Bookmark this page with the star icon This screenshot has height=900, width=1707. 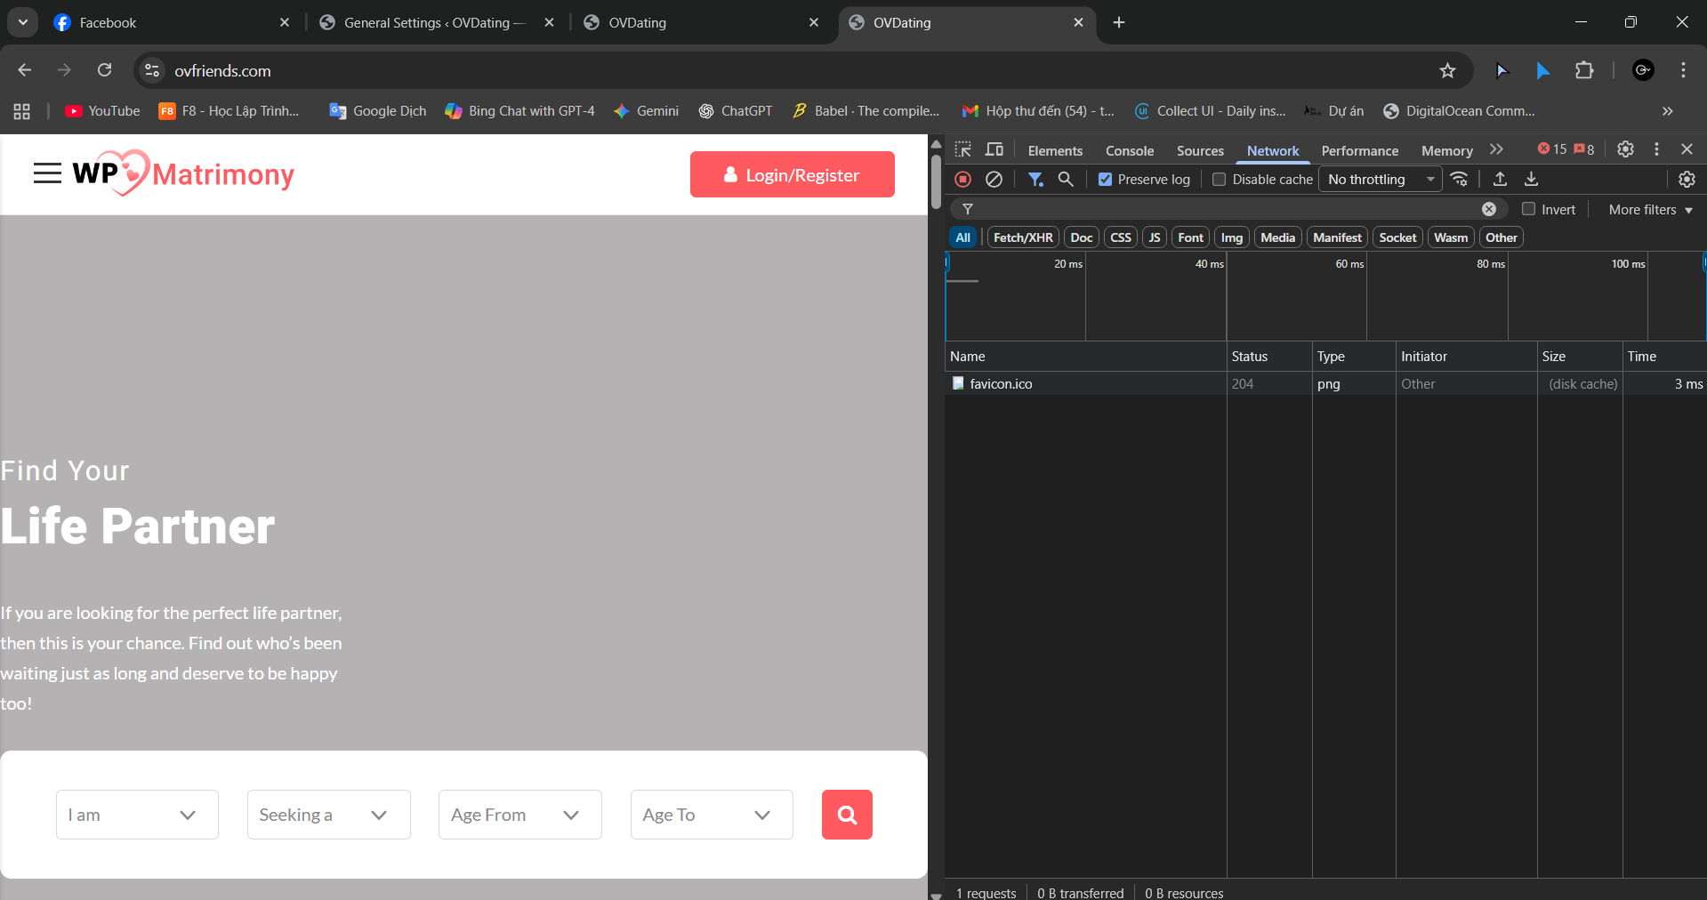pos(1447,71)
